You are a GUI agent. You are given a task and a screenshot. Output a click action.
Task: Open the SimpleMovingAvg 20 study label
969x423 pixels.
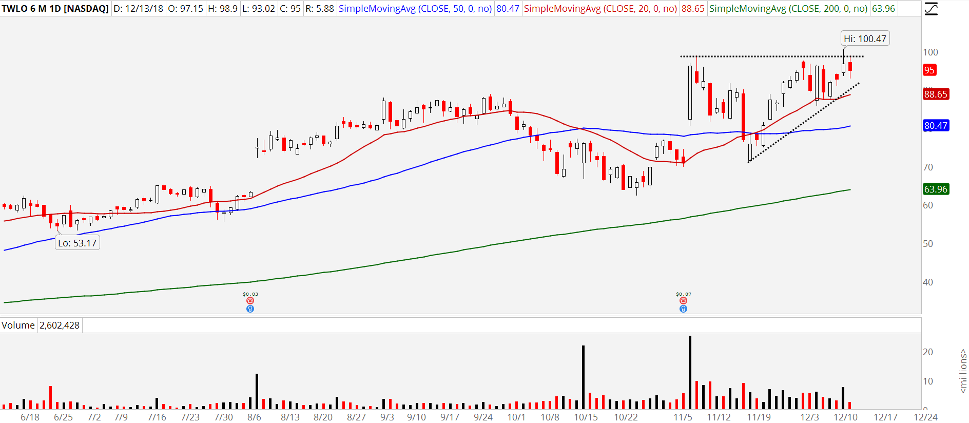point(600,9)
